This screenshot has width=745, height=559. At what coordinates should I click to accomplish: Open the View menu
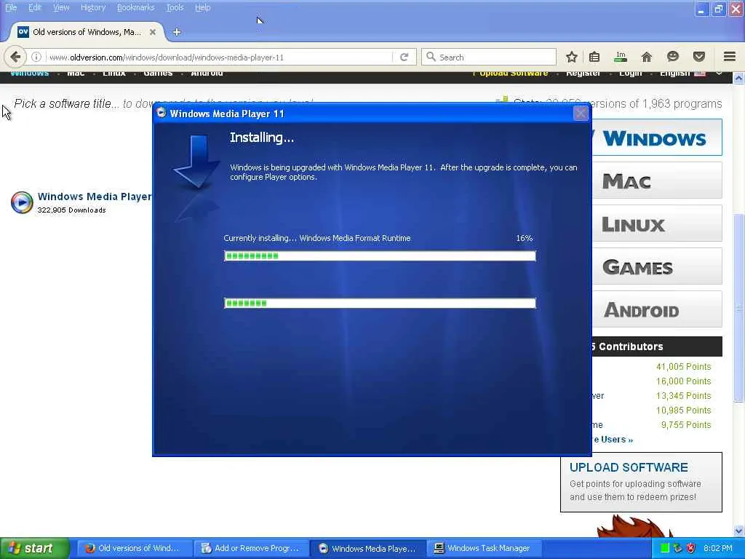[x=61, y=7]
